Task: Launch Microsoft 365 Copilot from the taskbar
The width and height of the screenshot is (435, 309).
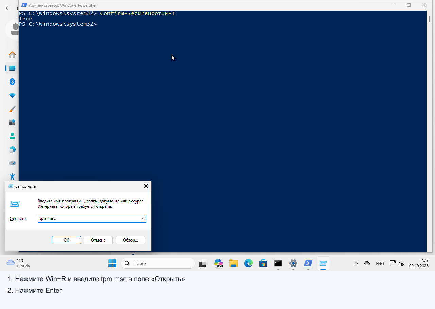Action: click(x=219, y=263)
